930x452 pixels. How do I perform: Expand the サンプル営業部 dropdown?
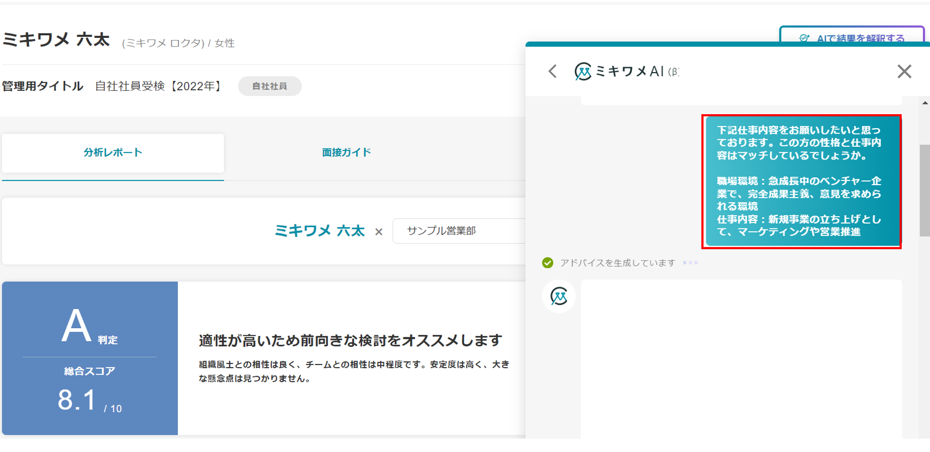click(x=459, y=231)
